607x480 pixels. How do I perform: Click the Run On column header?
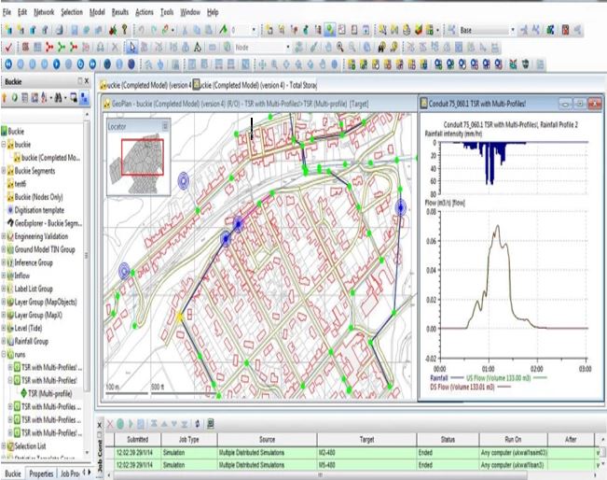click(x=513, y=439)
